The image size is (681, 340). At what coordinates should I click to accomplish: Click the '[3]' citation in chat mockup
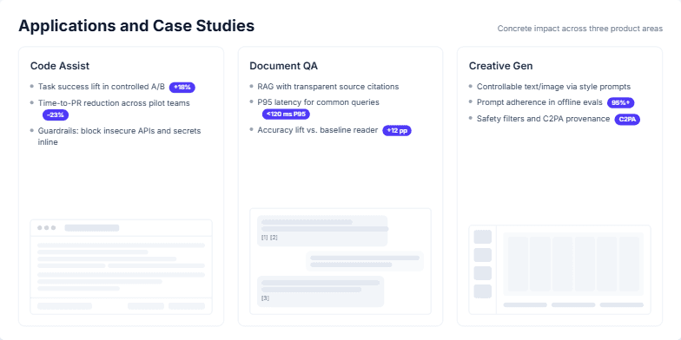point(265,298)
